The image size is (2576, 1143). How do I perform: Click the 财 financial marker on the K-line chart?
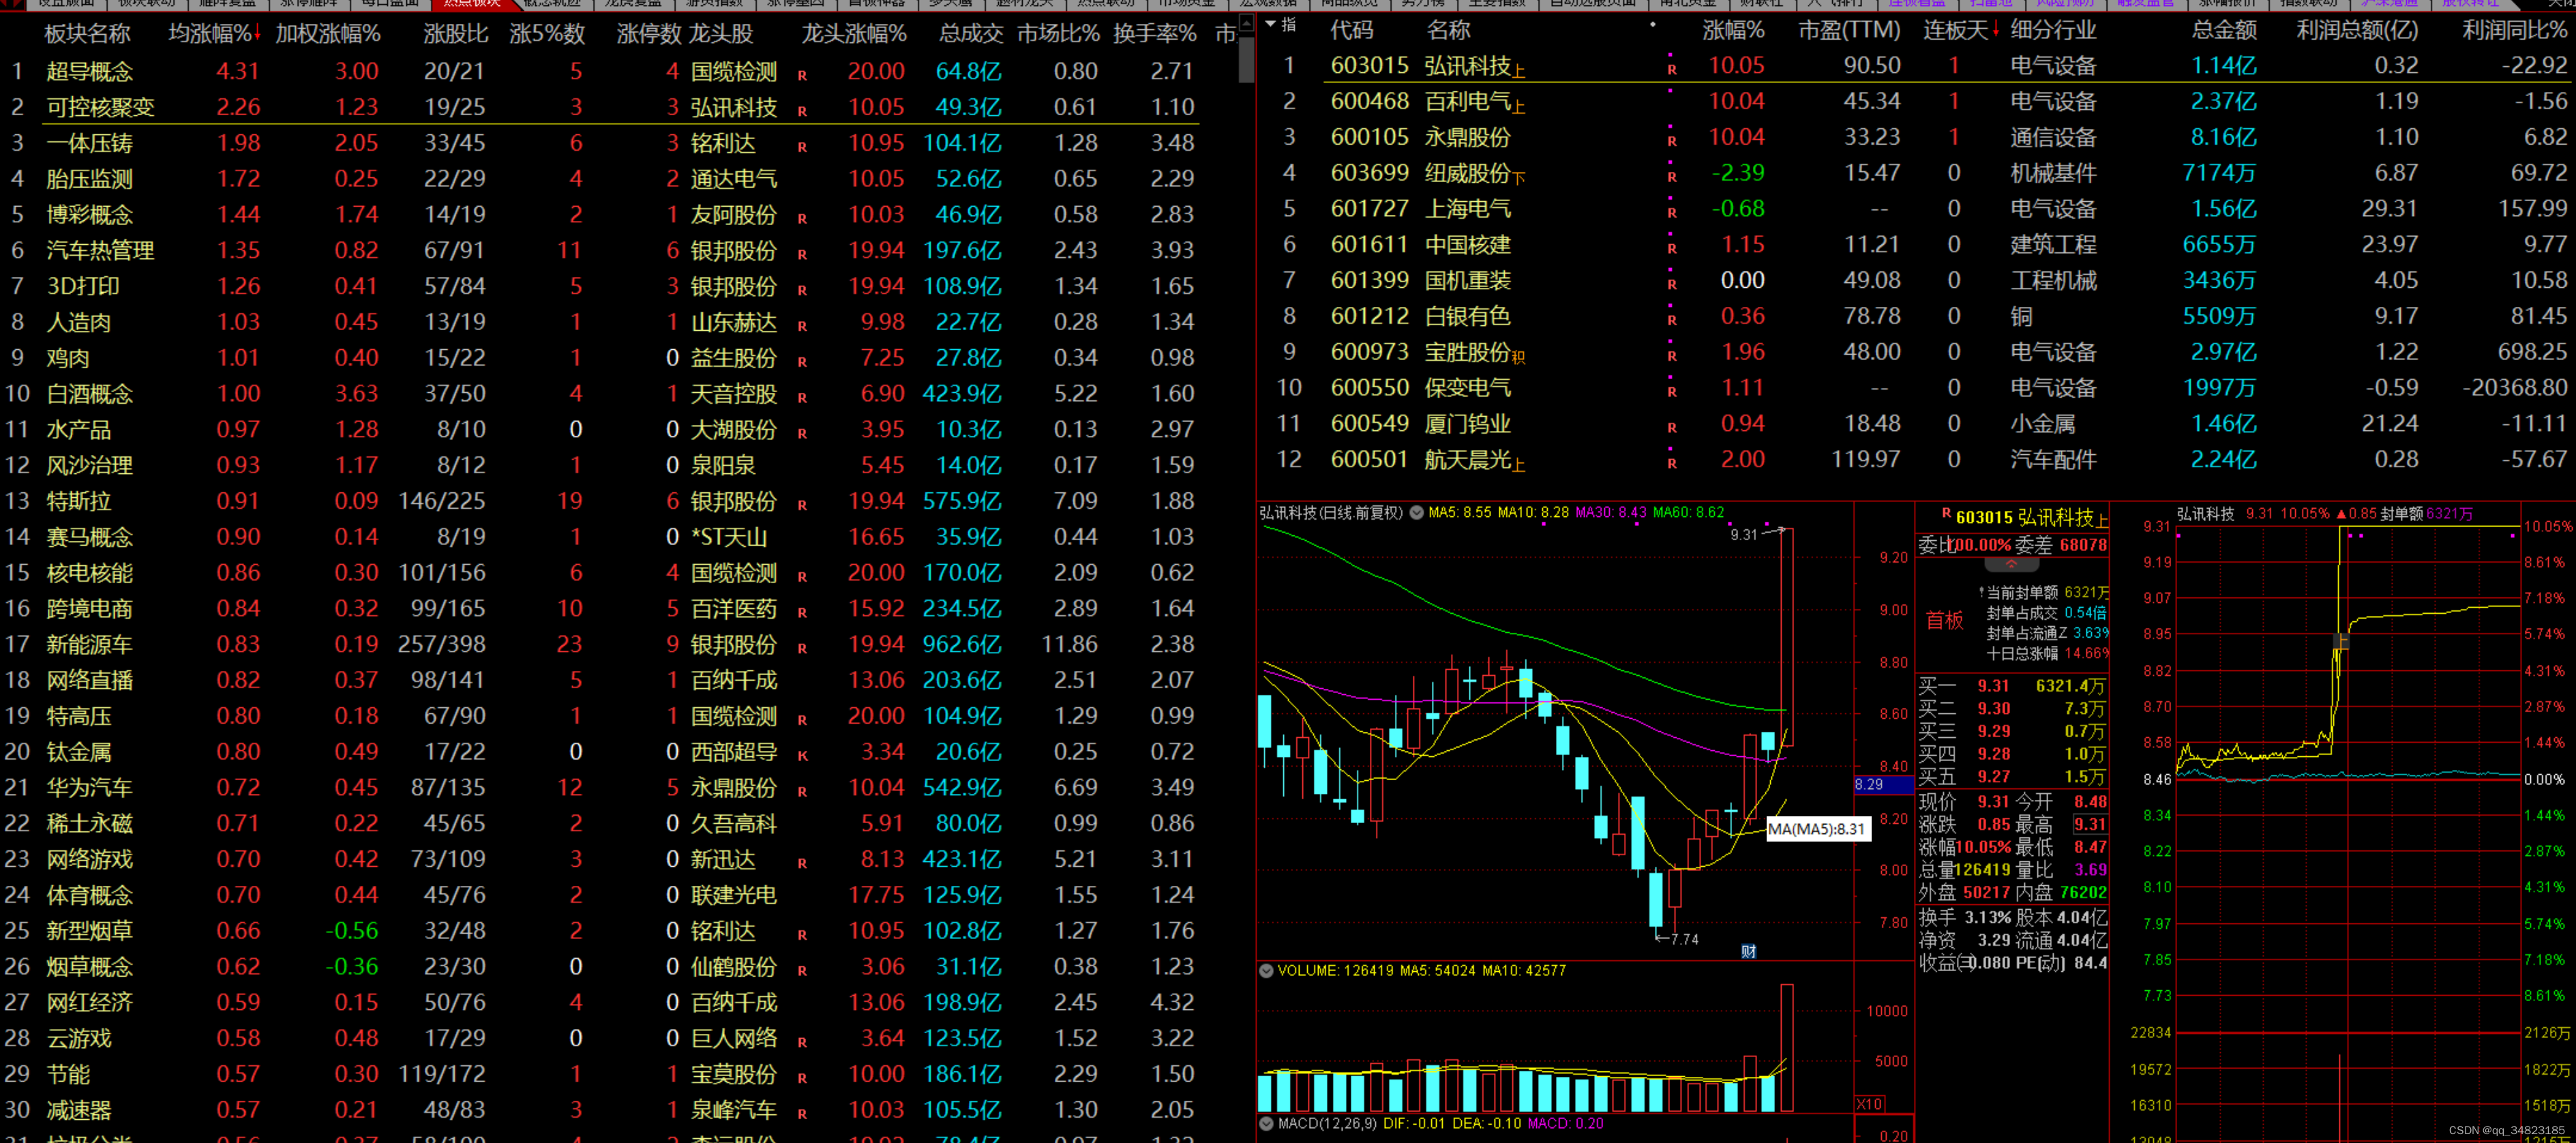(x=1748, y=951)
